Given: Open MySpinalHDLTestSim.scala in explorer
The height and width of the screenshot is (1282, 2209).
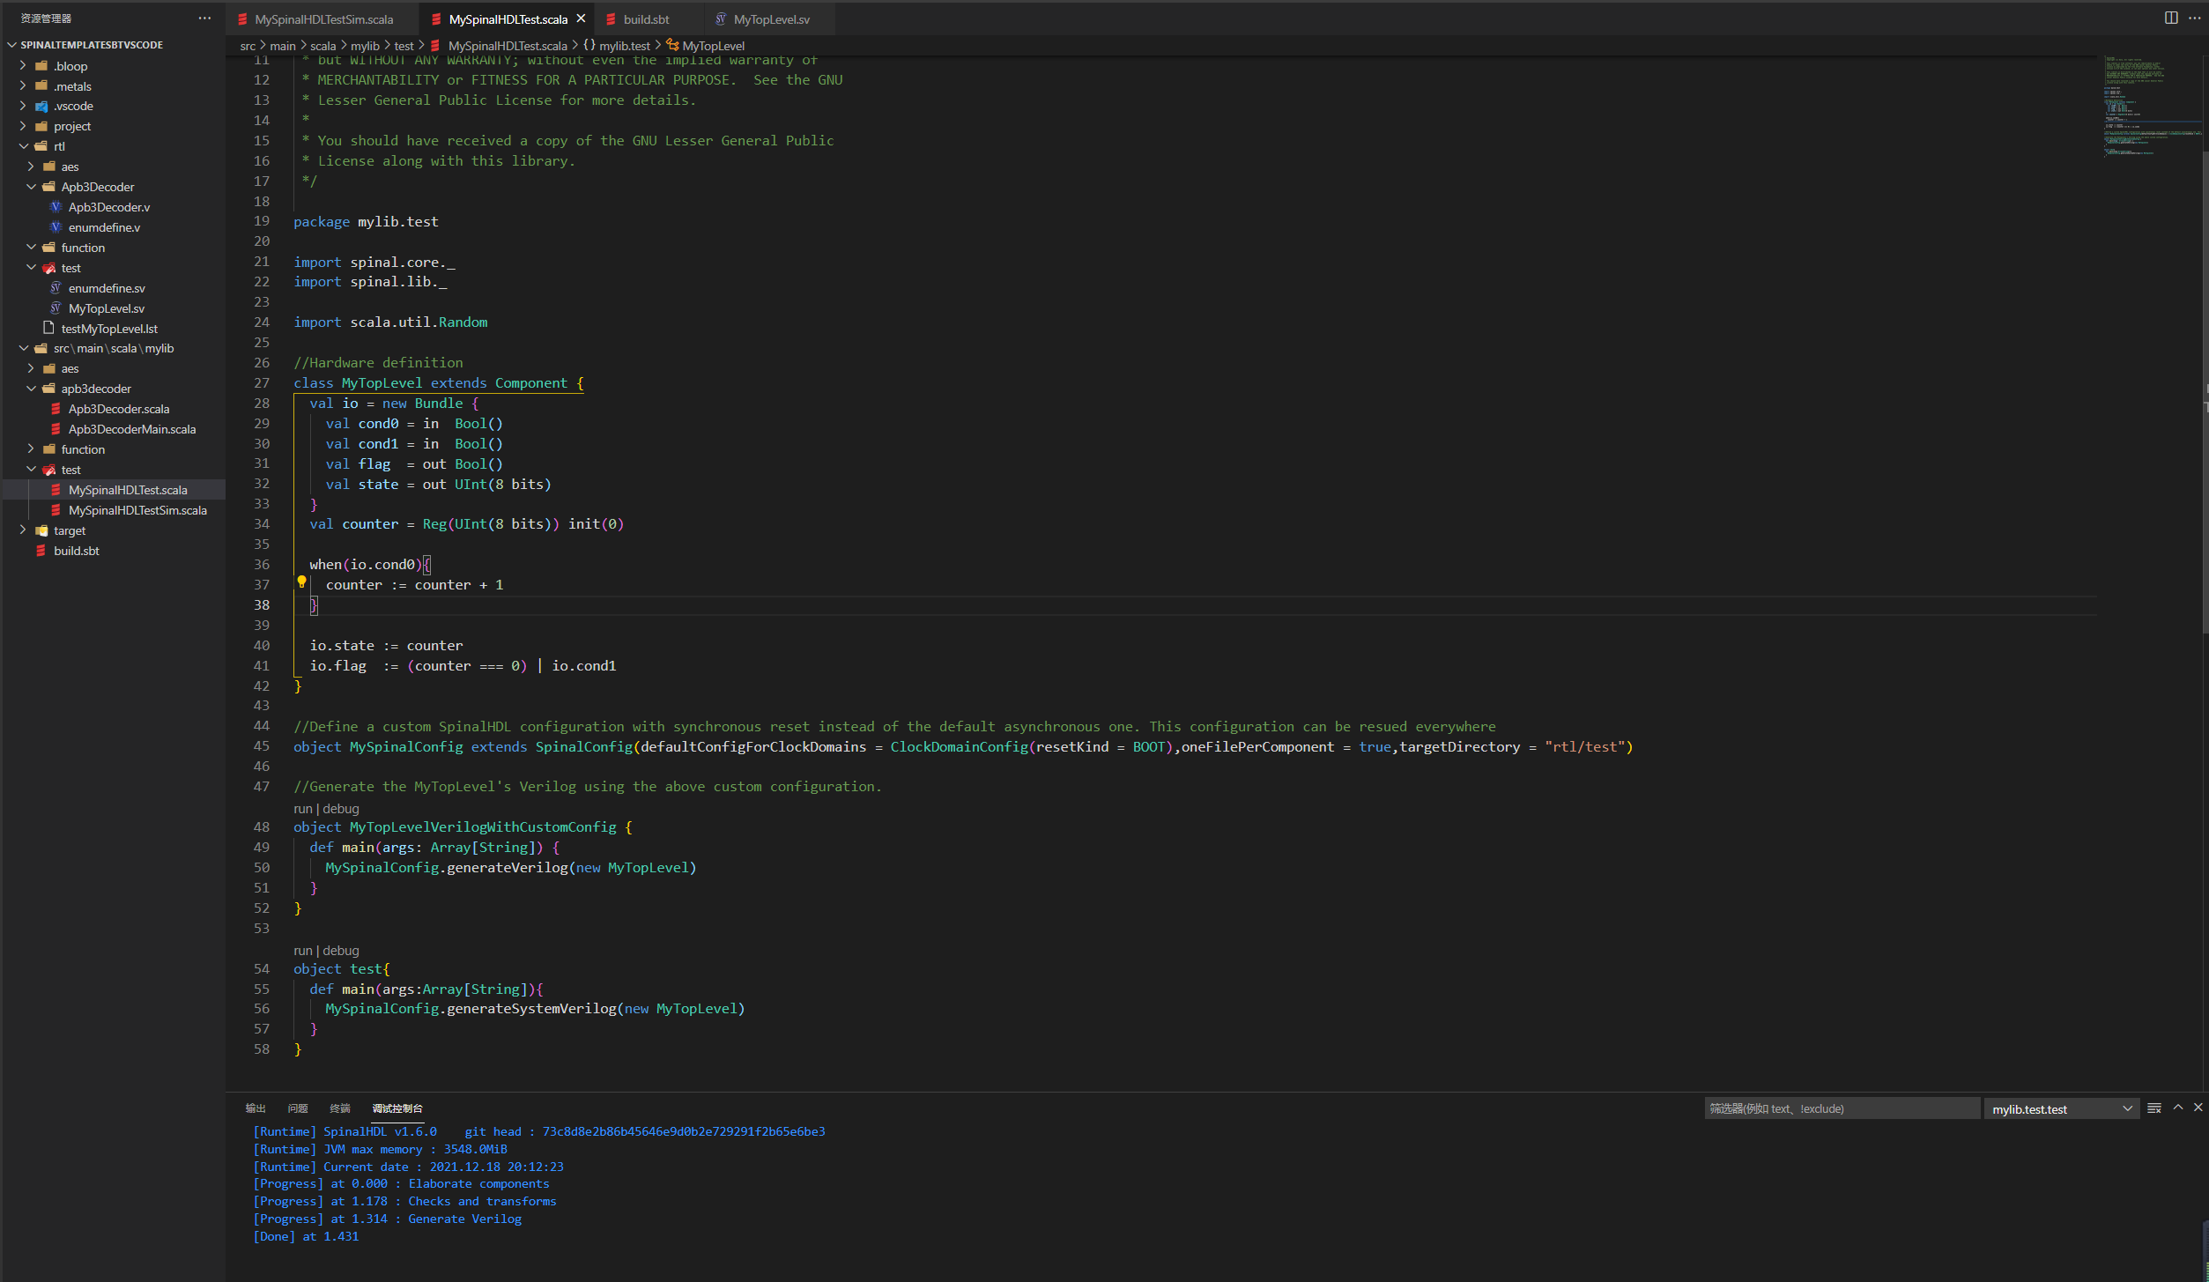Looking at the screenshot, I should click(137, 510).
